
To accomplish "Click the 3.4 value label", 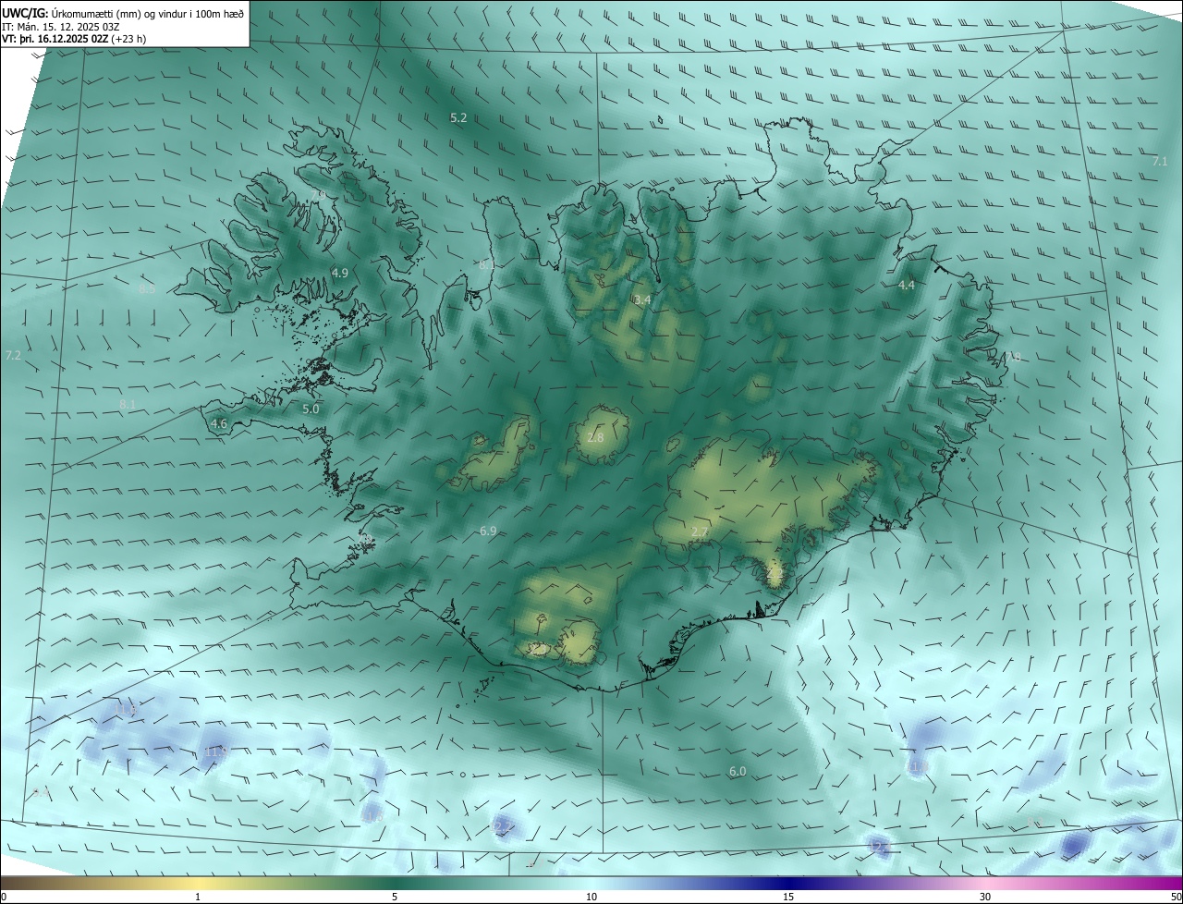I will (x=642, y=300).
